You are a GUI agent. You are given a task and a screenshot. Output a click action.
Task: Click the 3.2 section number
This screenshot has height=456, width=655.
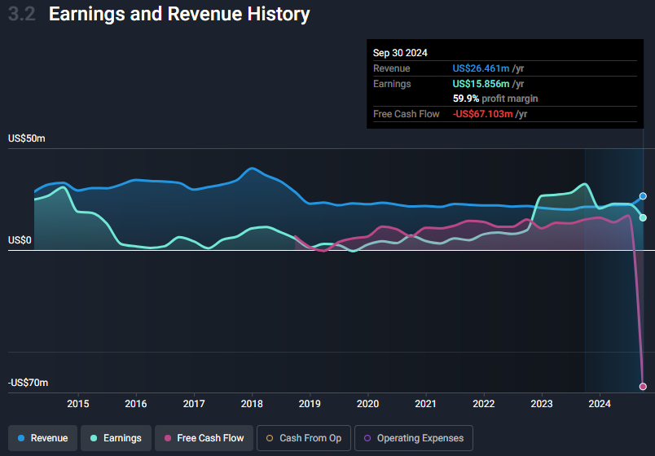pos(21,14)
